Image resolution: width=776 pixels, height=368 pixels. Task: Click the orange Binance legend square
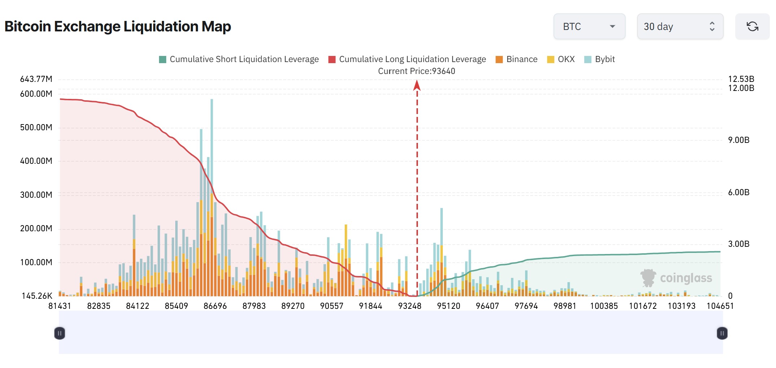coord(499,59)
